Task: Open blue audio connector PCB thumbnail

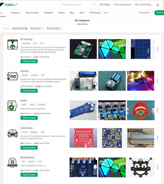Action: coord(83,110)
